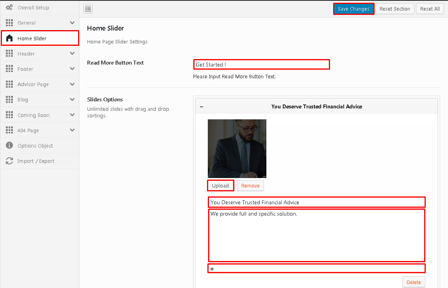Click the expand-all sections icon in top bar
448x288 pixels.
point(88,9)
